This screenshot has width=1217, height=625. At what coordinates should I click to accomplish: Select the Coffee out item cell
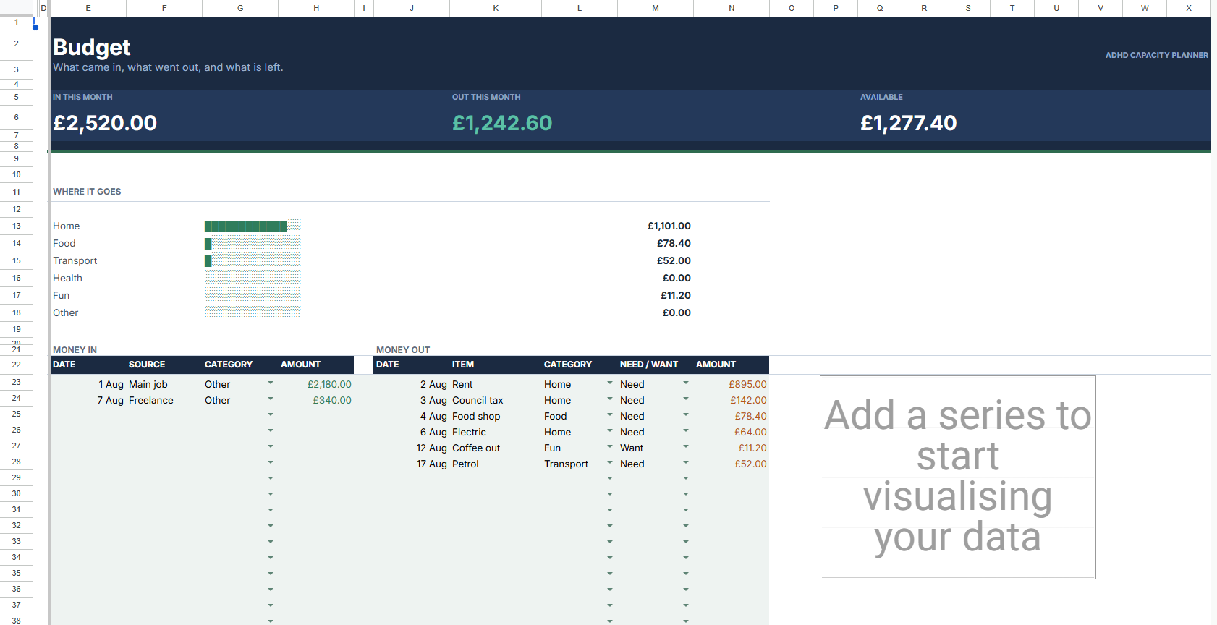tap(496, 448)
